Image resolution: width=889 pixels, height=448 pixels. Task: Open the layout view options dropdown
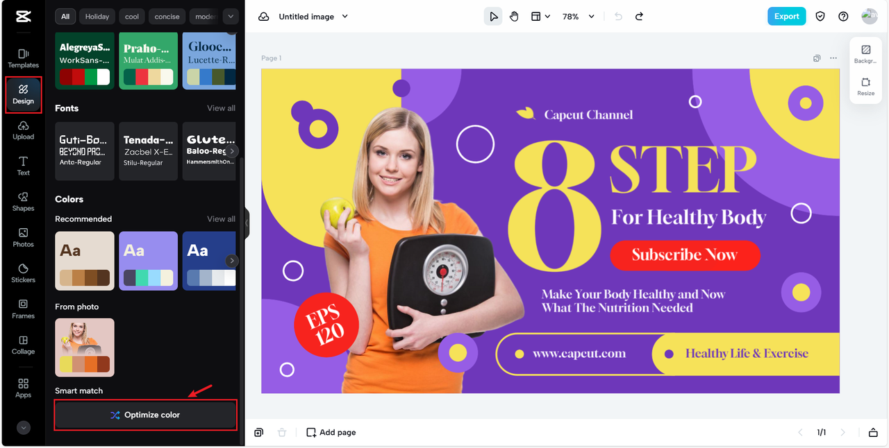(x=540, y=17)
